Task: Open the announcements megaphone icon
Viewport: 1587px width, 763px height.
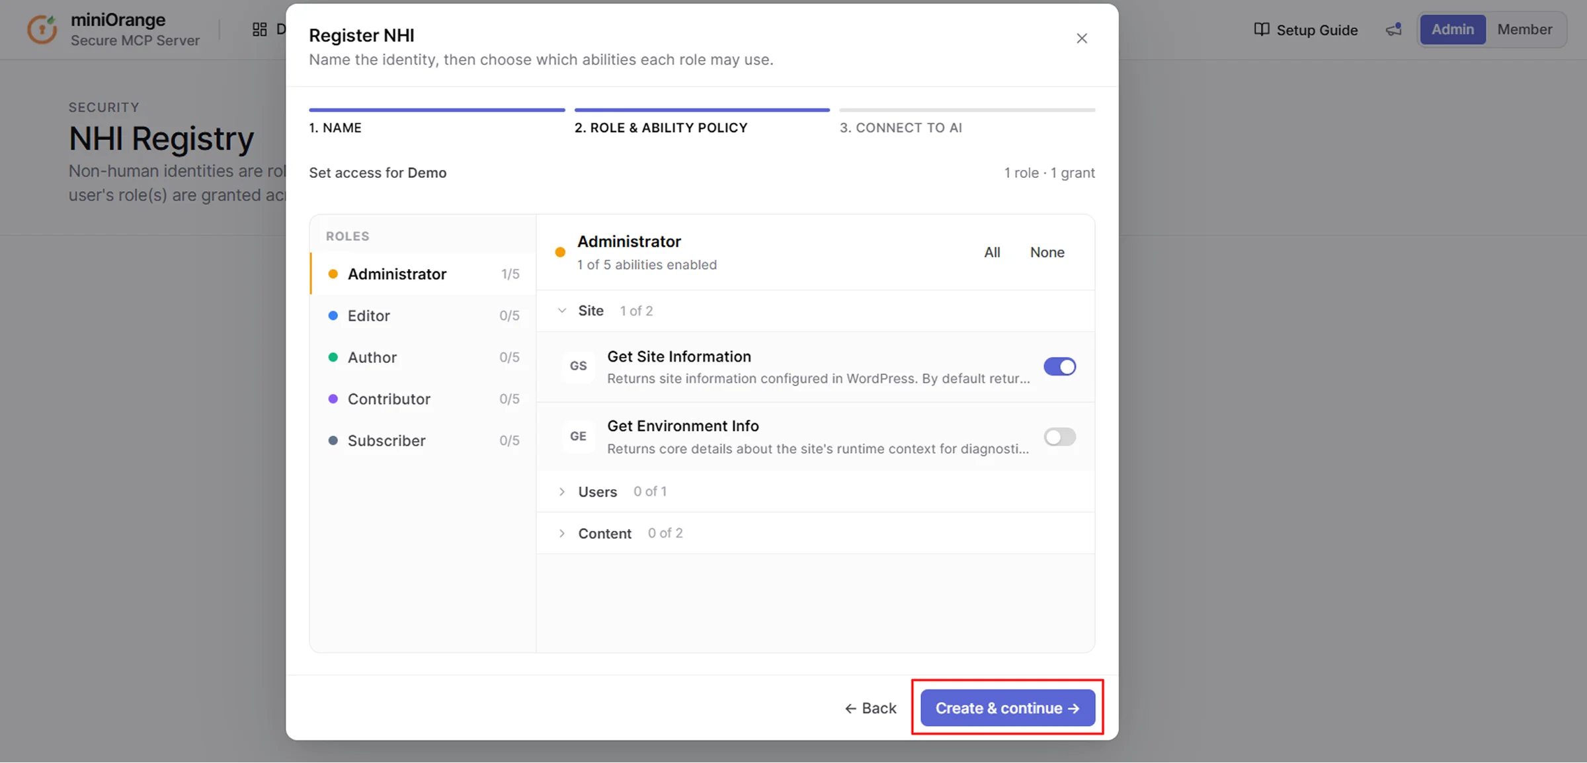Action: 1394,30
